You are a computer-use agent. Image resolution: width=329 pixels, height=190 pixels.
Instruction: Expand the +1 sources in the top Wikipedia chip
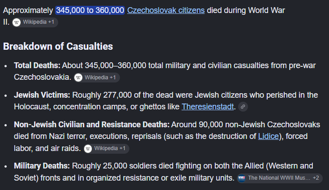51,22
